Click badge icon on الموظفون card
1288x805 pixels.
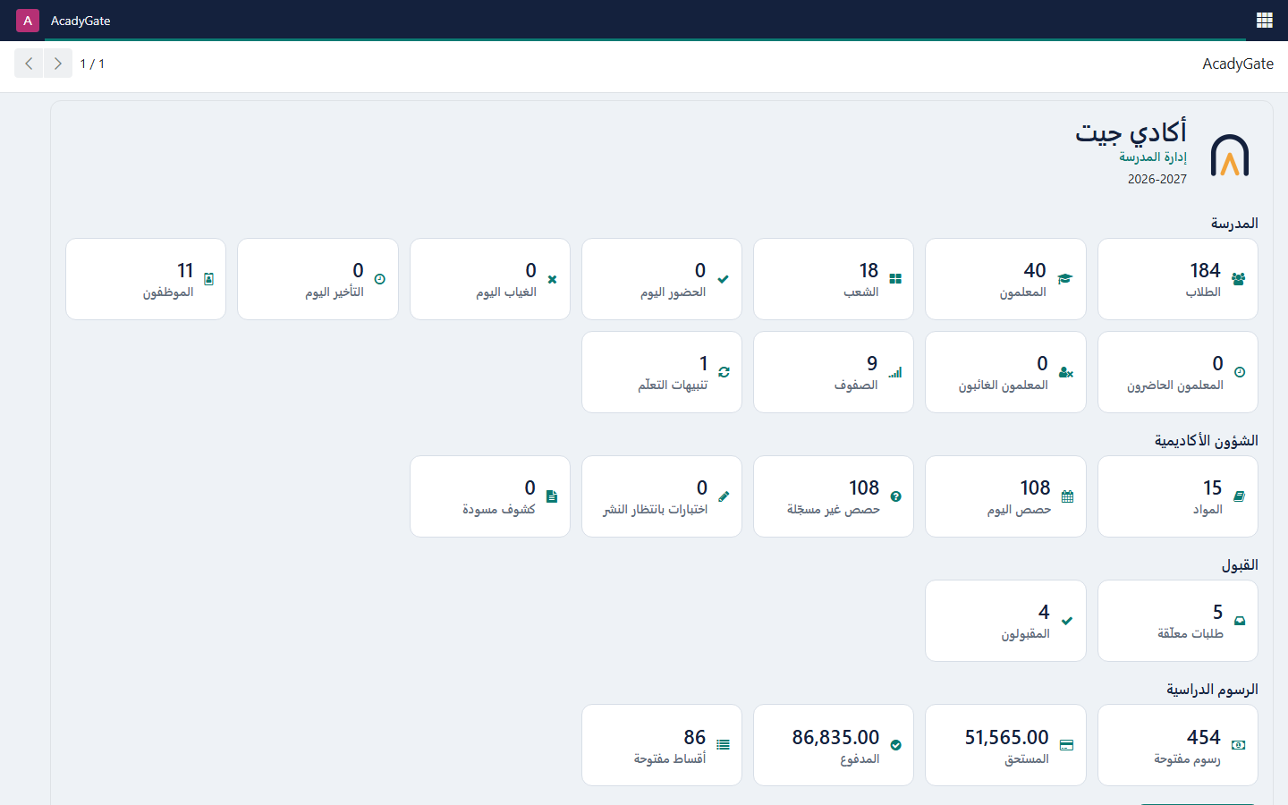(x=208, y=279)
